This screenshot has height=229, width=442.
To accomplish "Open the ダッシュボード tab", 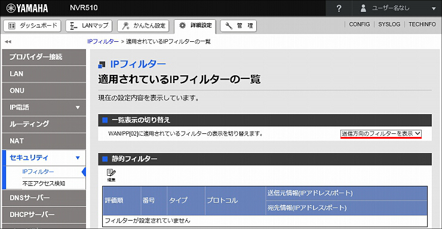I will point(32,26).
